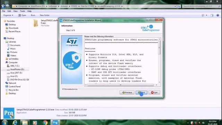The width and height of the screenshot is (222, 125).
Task: Select Arun_ENT (E:) drive
Action: (16, 73)
